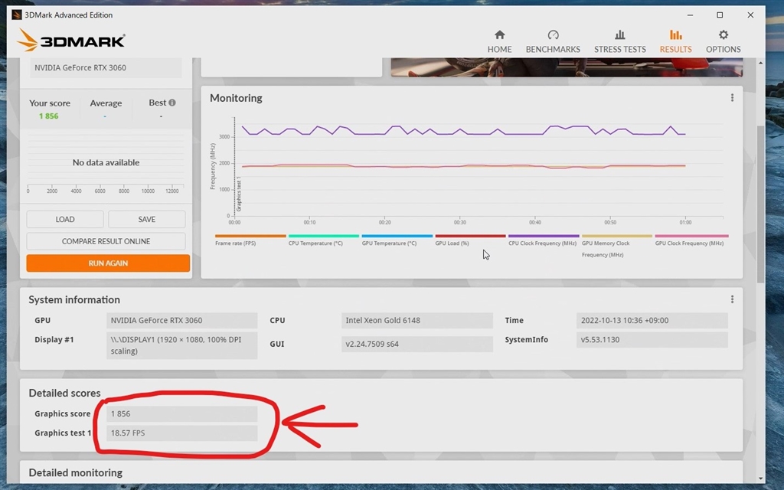Go to the Benchmarks tab
This screenshot has height=490, width=784.
click(x=553, y=41)
